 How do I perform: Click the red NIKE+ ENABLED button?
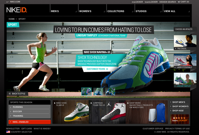29,122
